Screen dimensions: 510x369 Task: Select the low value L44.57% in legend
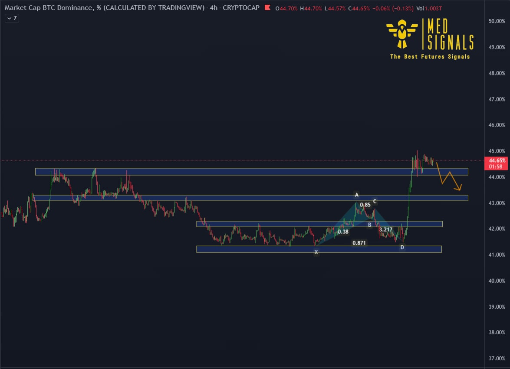[335, 8]
